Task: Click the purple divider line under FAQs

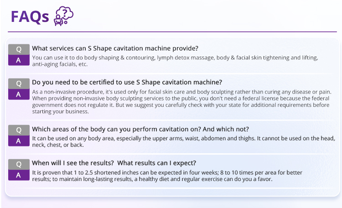Action: [172, 32]
